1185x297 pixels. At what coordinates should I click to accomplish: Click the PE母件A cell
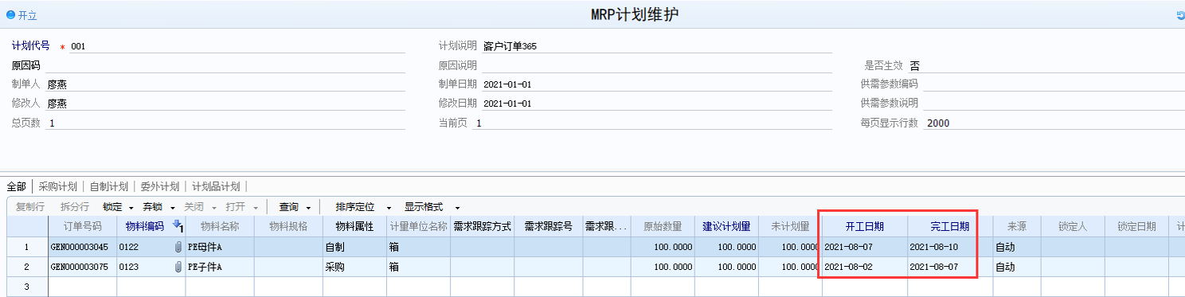(220, 247)
